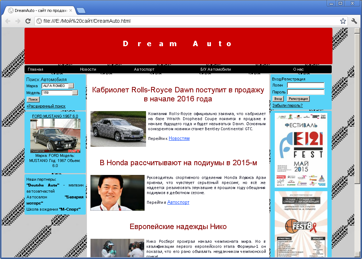The image size is (362, 259).
Task: Open the Новости menu item
Action: coord(88,69)
